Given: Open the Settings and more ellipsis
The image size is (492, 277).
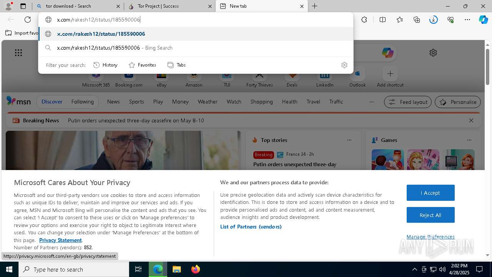Looking at the screenshot, I should 467,20.
